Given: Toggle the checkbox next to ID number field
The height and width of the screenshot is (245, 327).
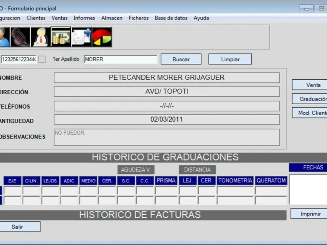Looking at the screenshot, I should tap(42, 59).
